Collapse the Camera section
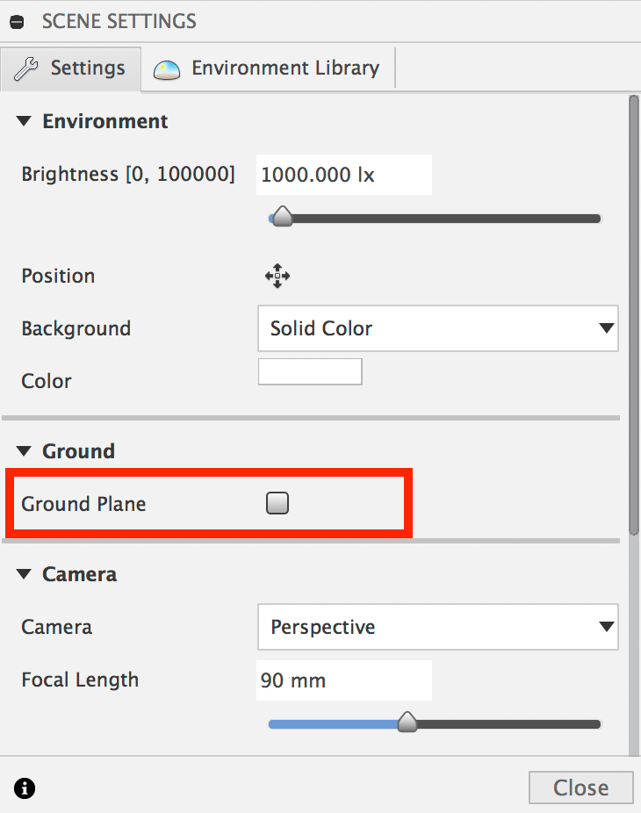This screenshot has height=813, width=641. (x=24, y=574)
